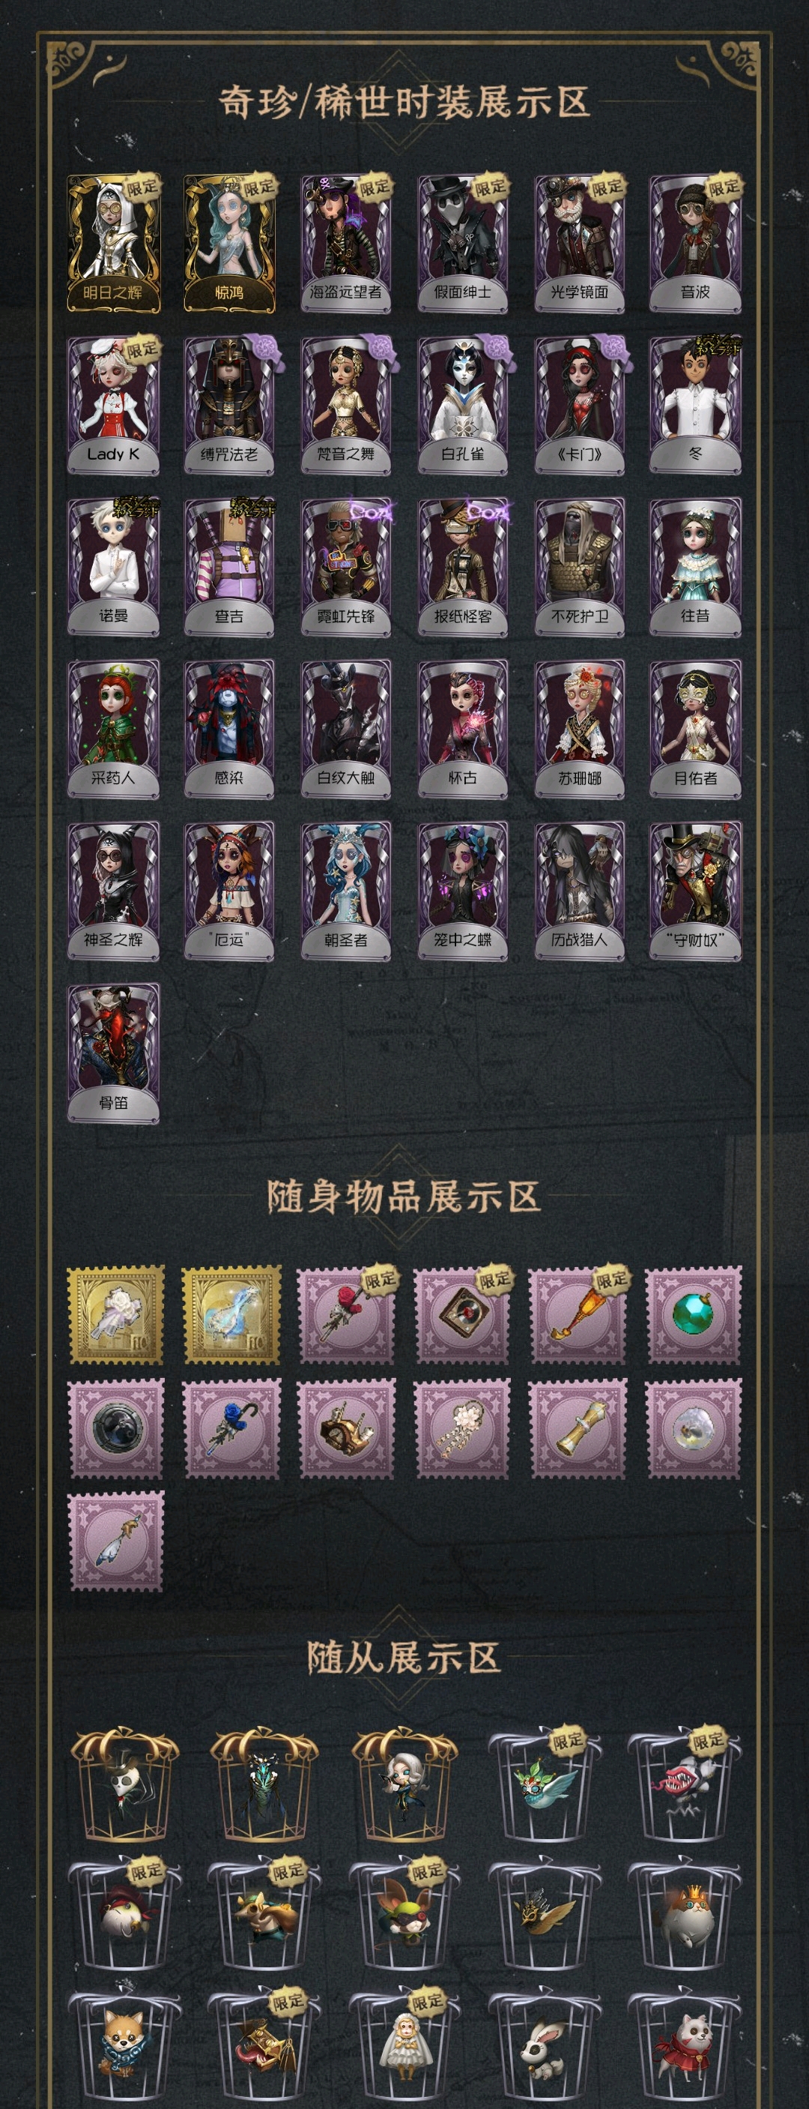809x2109 pixels.
Task: Select the 缚咒法老 costume card
Action: (230, 406)
